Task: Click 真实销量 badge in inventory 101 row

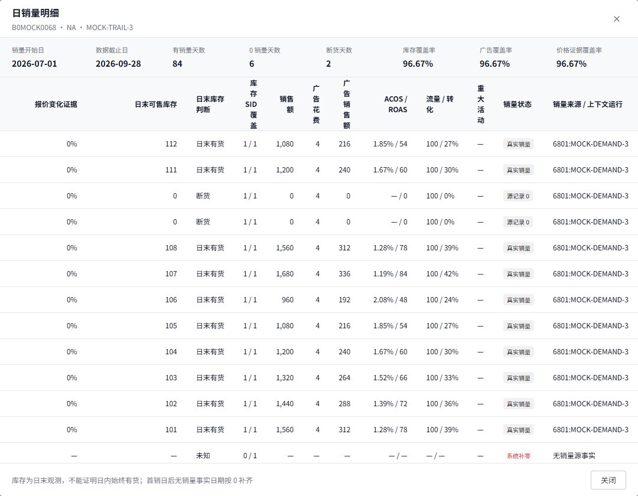Action: pyautogui.click(x=519, y=430)
